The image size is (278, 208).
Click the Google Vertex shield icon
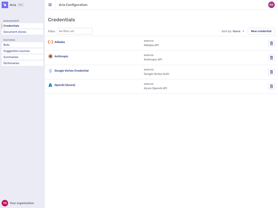coord(50,70)
